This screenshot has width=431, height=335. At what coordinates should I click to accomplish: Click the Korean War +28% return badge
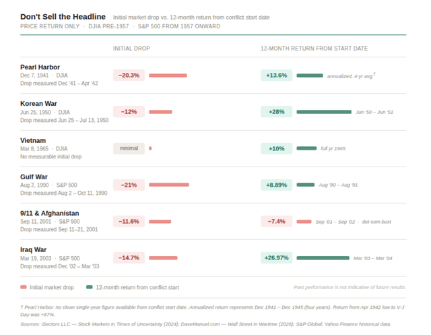(276, 112)
